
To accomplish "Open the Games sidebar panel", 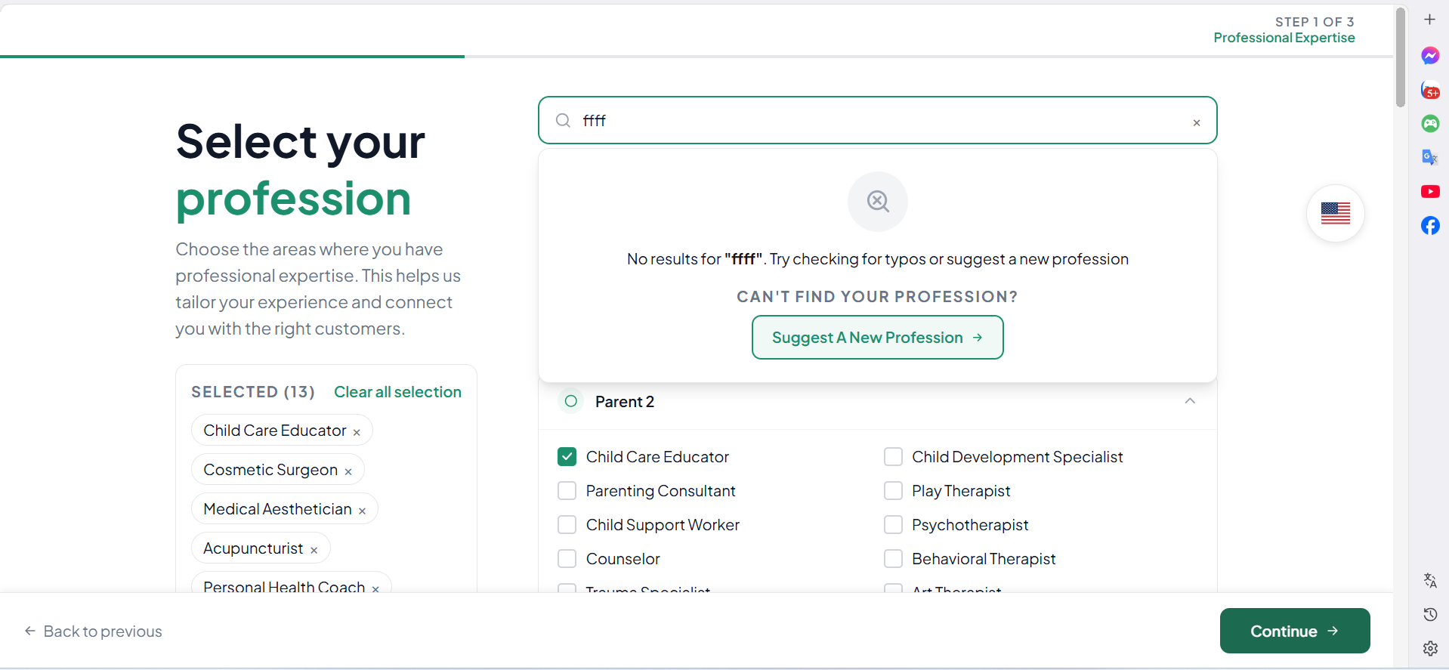I will point(1430,123).
